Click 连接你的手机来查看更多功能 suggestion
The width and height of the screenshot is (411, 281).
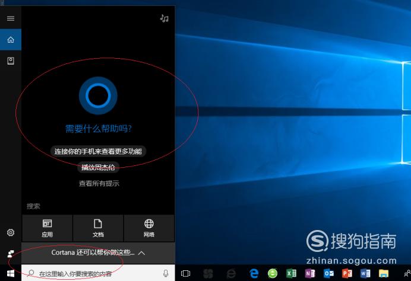coord(98,151)
